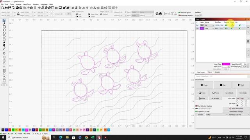The image size is (250, 140).
Task: Open the Settings gear icon
Action: (64, 8)
